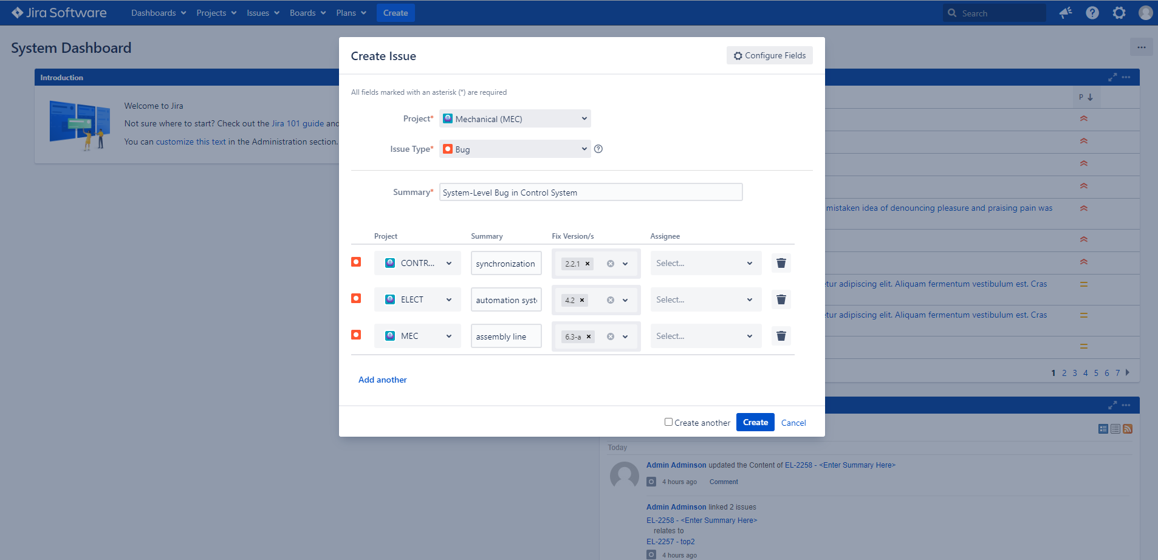This screenshot has height=560, width=1158.
Task: Open the Comment link in activity stream
Action: pos(724,482)
